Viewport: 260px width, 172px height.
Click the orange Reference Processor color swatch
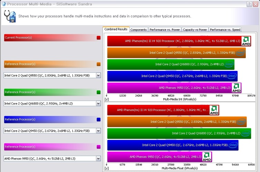click(98, 64)
